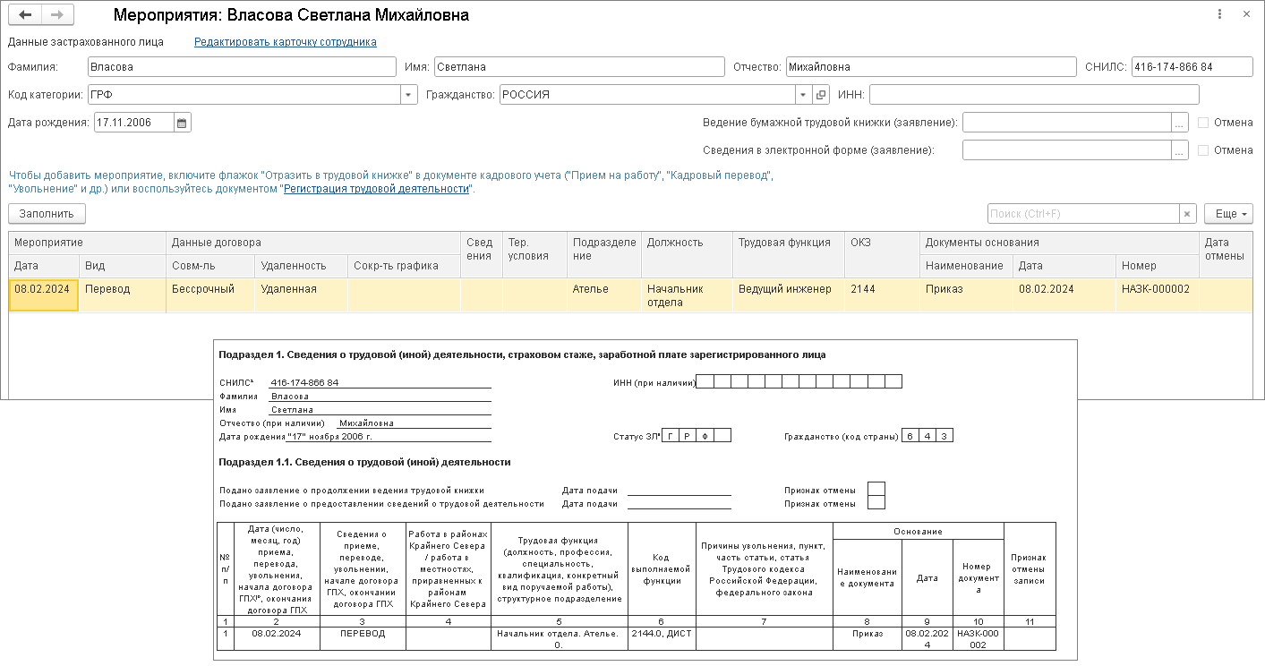Click the Совм-ль column header

210,266
